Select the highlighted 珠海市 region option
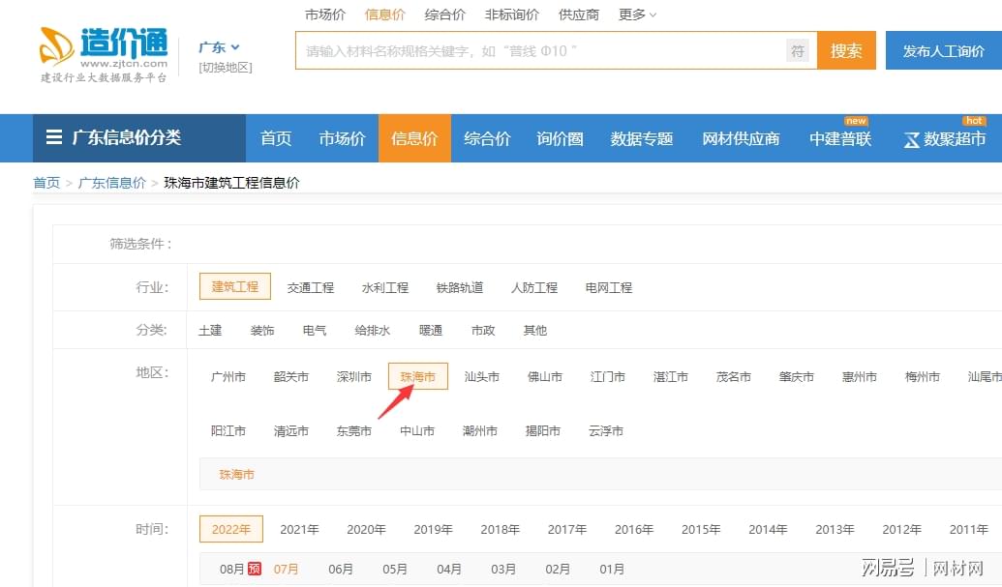Screen dimensions: 1002x587 point(418,376)
